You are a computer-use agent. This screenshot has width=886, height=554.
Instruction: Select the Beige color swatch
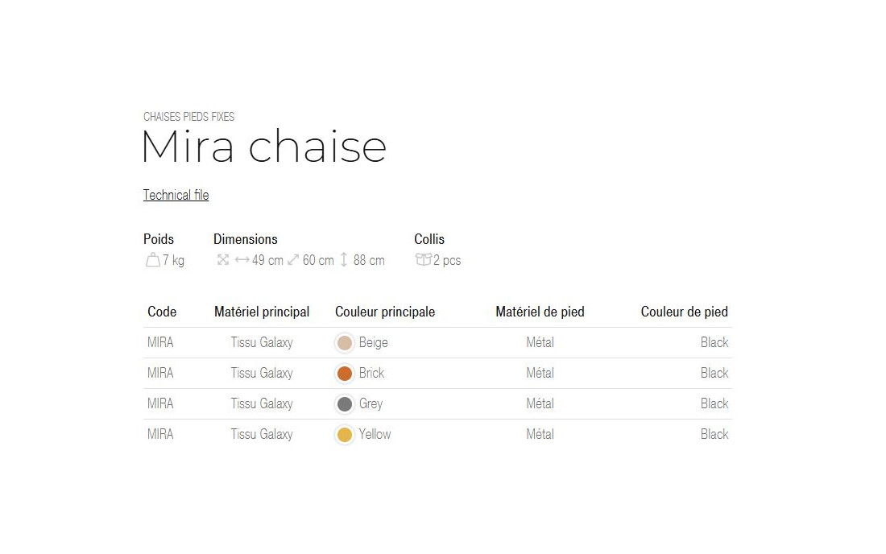345,343
